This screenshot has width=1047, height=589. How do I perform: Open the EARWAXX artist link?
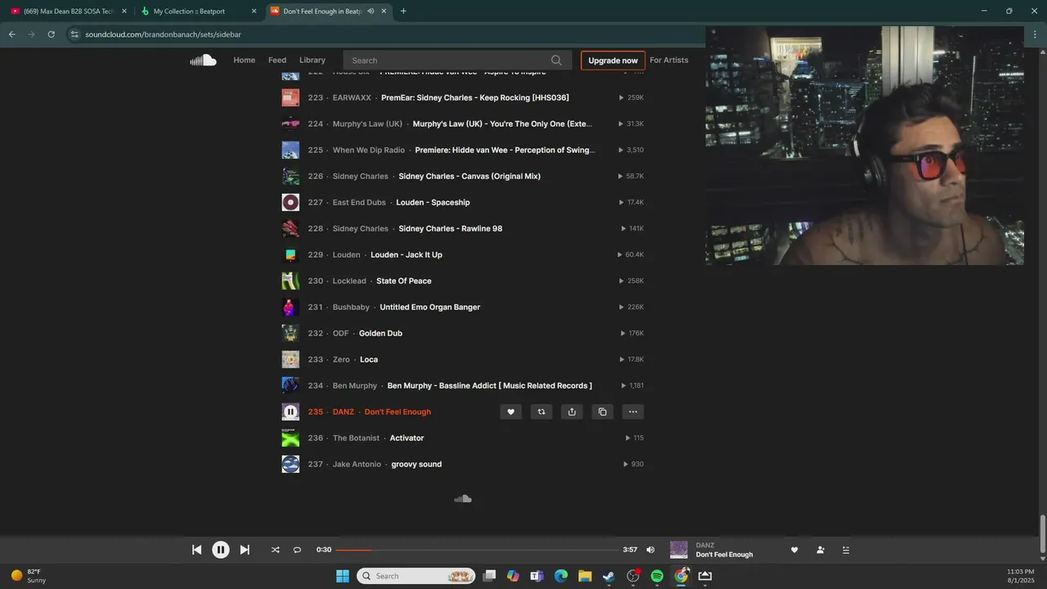(x=352, y=97)
